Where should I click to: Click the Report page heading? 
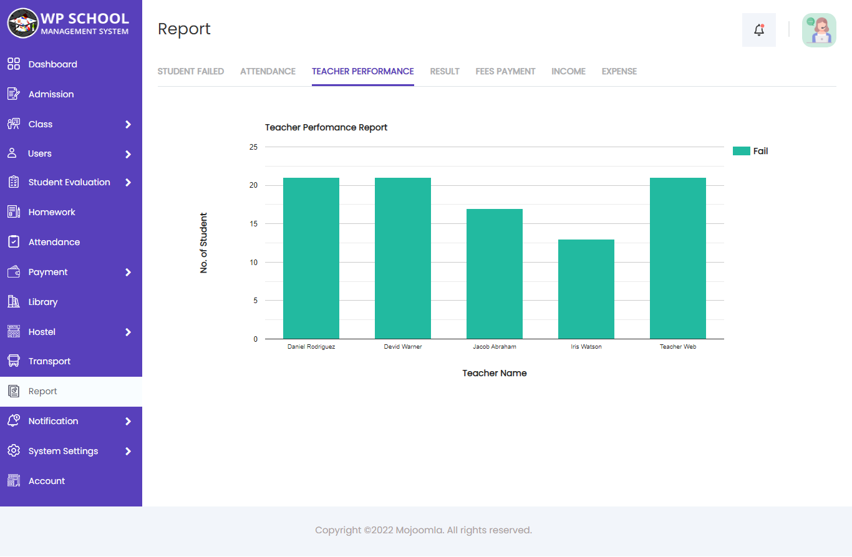point(184,29)
